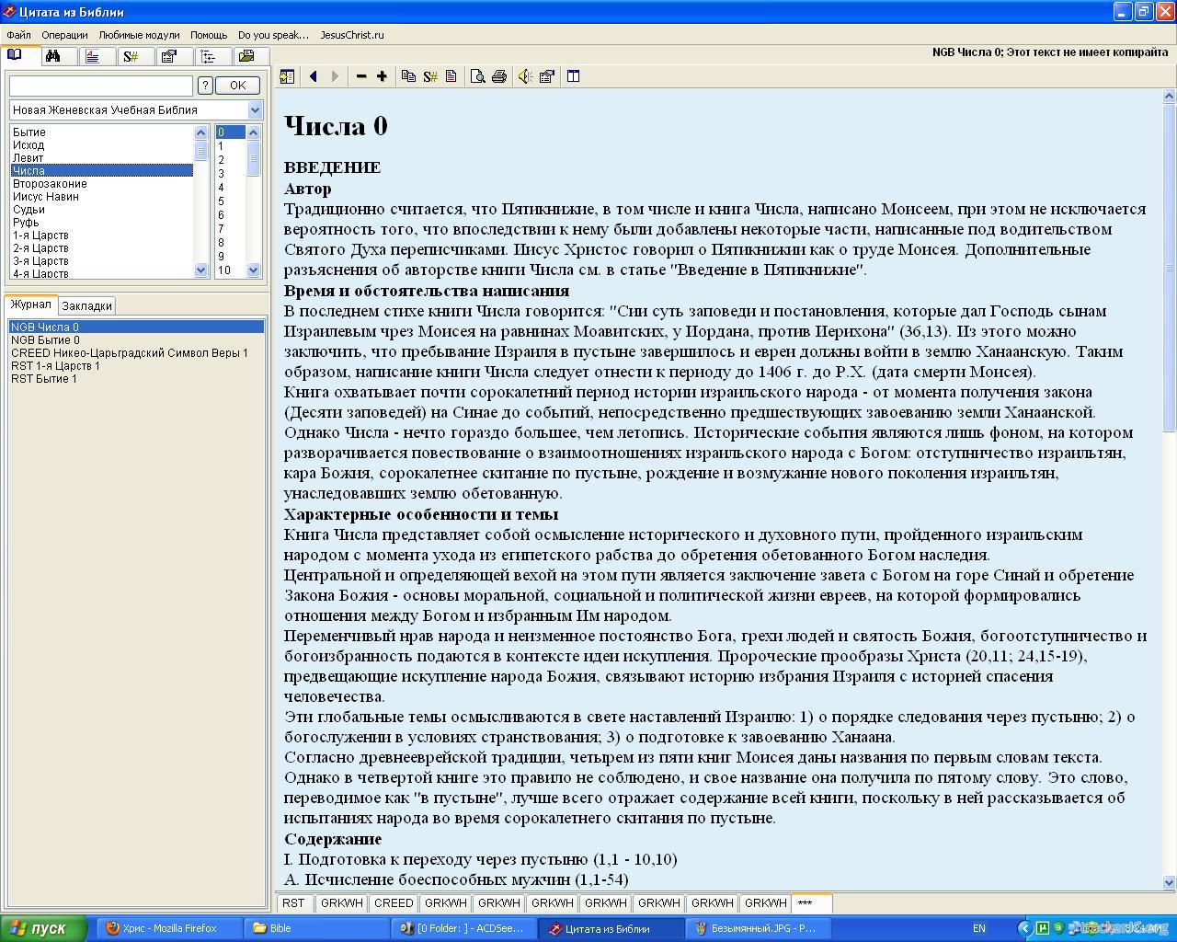
Task: Open the binoculars search tab
Action: pyautogui.click(x=53, y=57)
